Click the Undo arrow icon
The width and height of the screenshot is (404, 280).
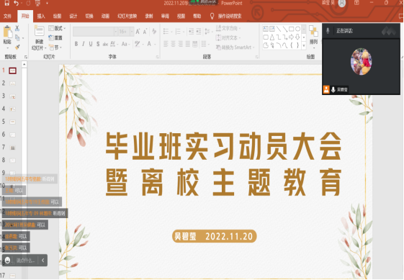17,3
